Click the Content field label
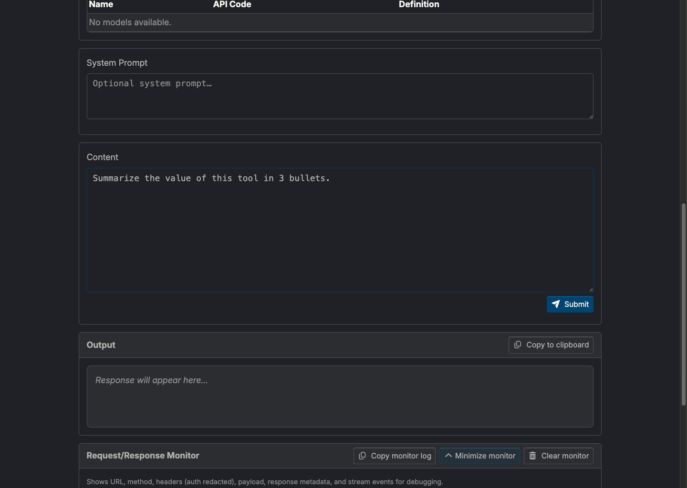The height and width of the screenshot is (488, 687). pyautogui.click(x=102, y=157)
